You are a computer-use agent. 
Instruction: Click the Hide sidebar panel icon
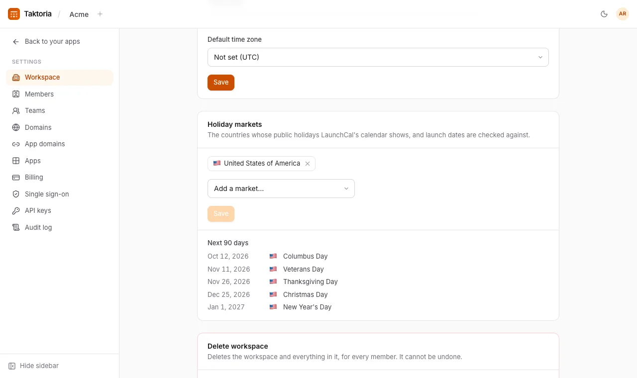[12, 366]
